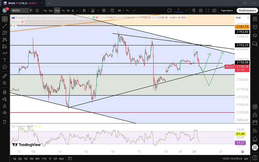The width and height of the screenshot is (259, 162).
Task: Open the forecasting and measurement tools
Action: coord(5,46)
